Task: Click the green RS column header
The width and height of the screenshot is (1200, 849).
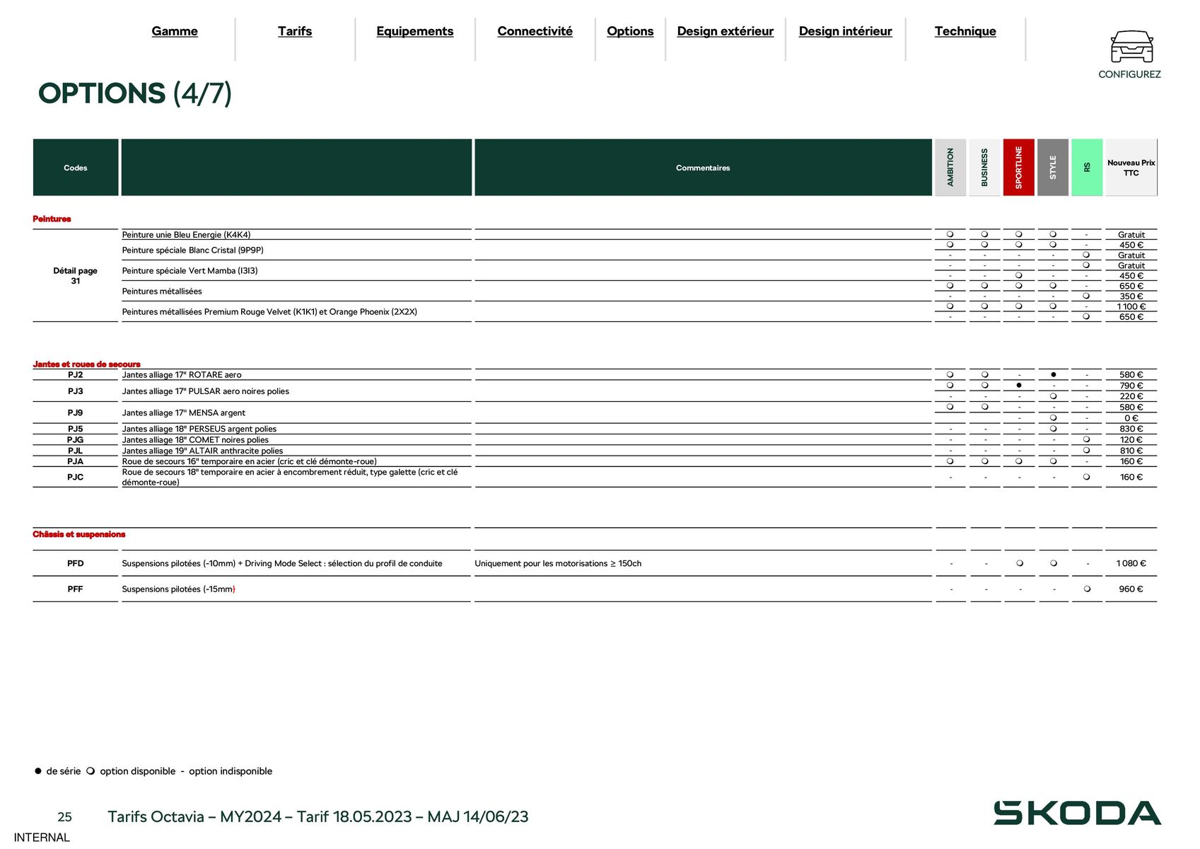Action: point(1087,168)
